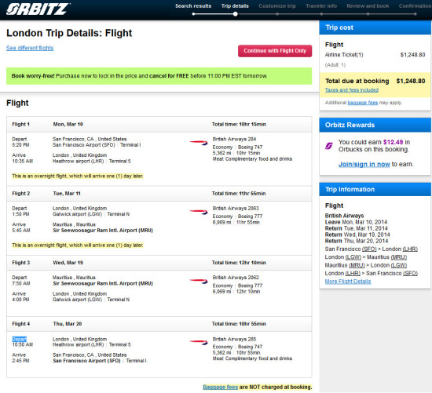
Task: Click the Orbucks rewards icon
Action: [328, 146]
